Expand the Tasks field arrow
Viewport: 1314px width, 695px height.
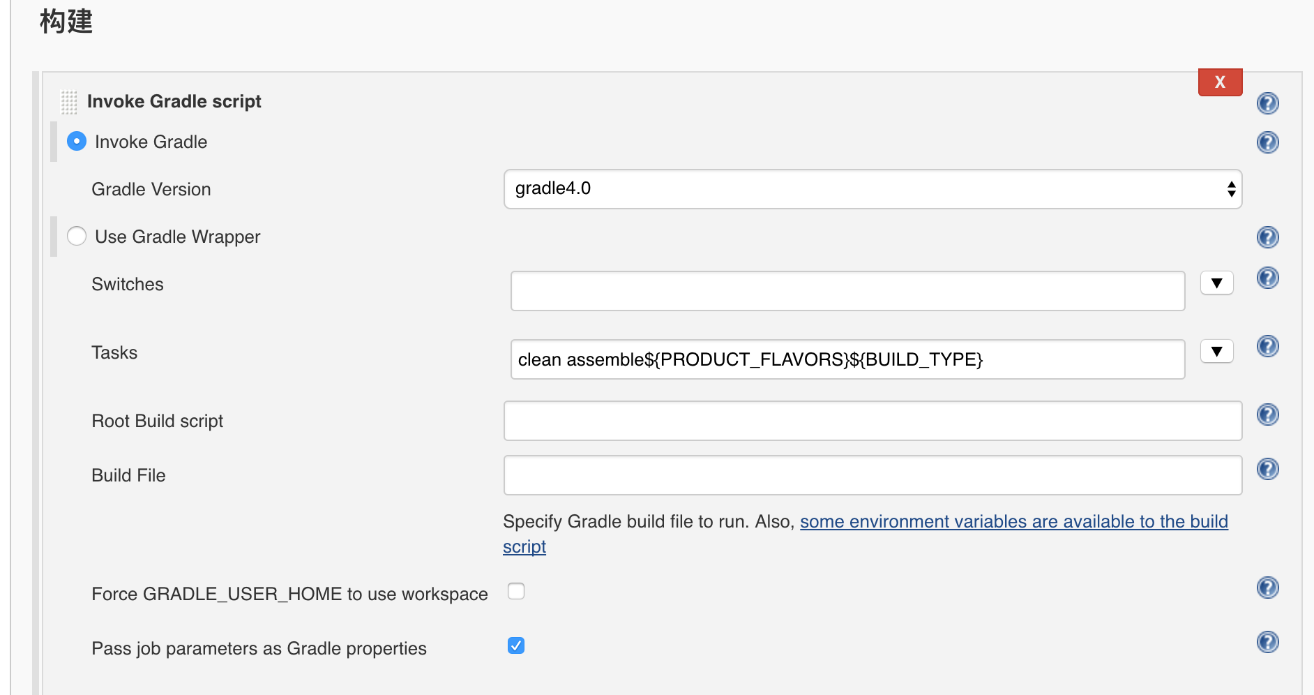pyautogui.click(x=1216, y=352)
